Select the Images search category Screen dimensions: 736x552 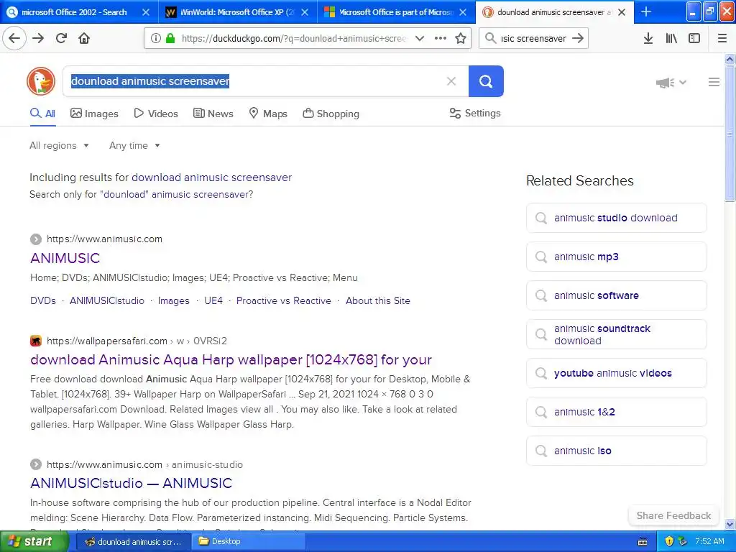click(94, 114)
